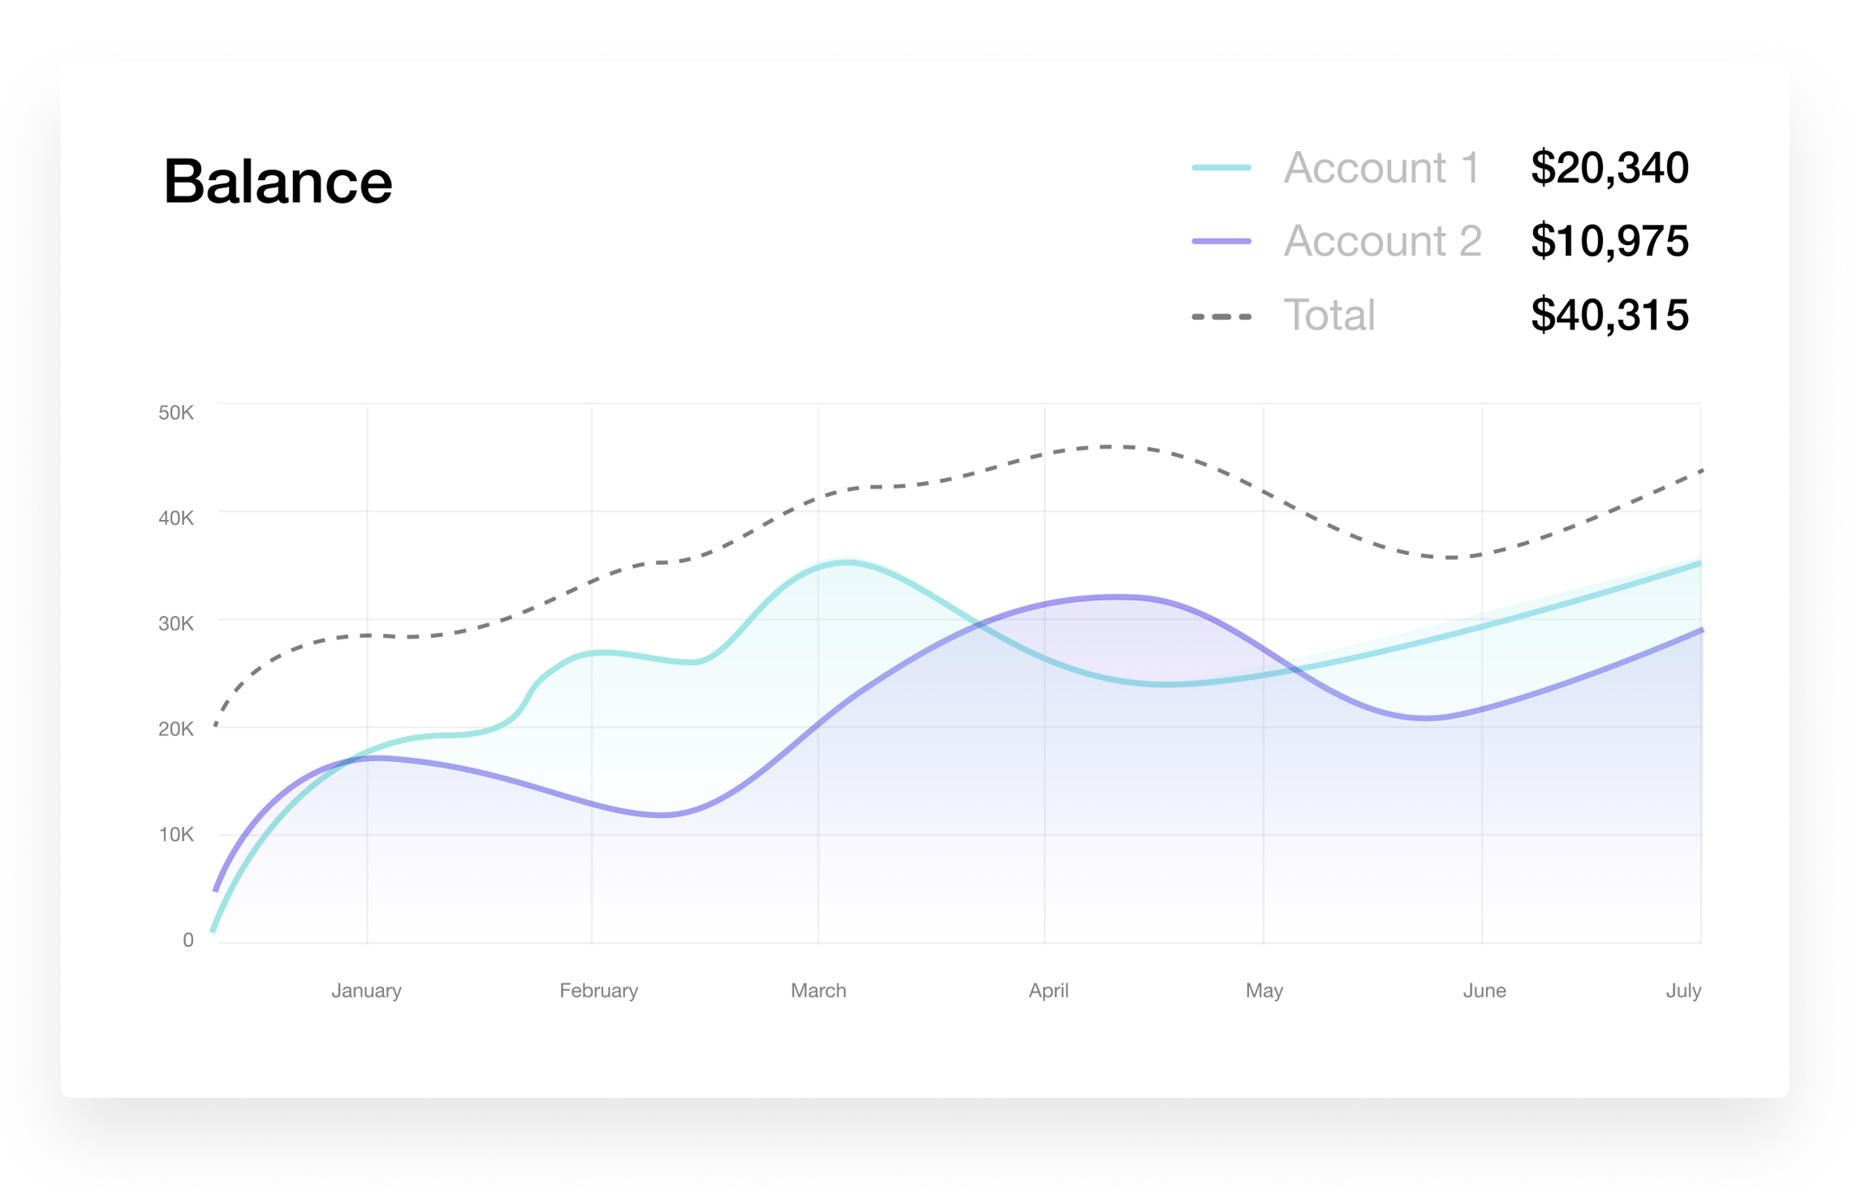Image resolution: width=1870 pixels, height=1192 pixels.
Task: Click the 10K y-axis label
Action: pyautogui.click(x=176, y=834)
